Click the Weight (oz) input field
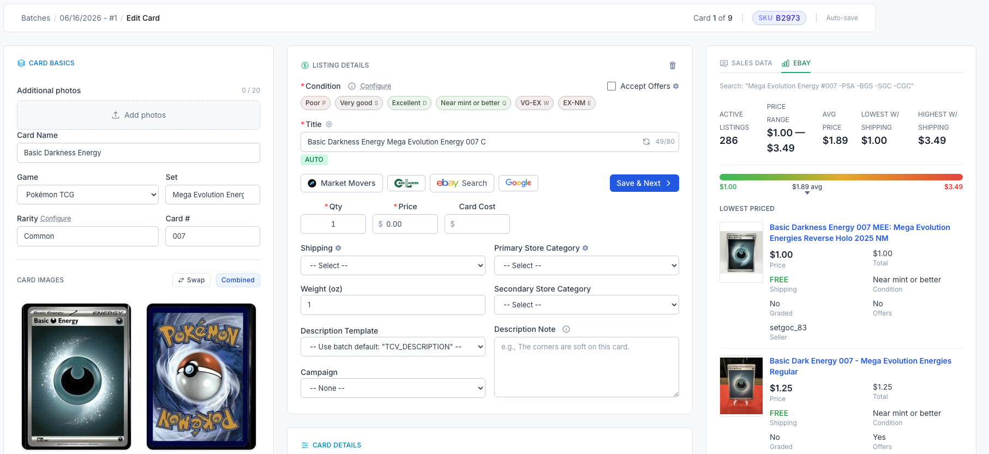989x454 pixels. [393, 305]
